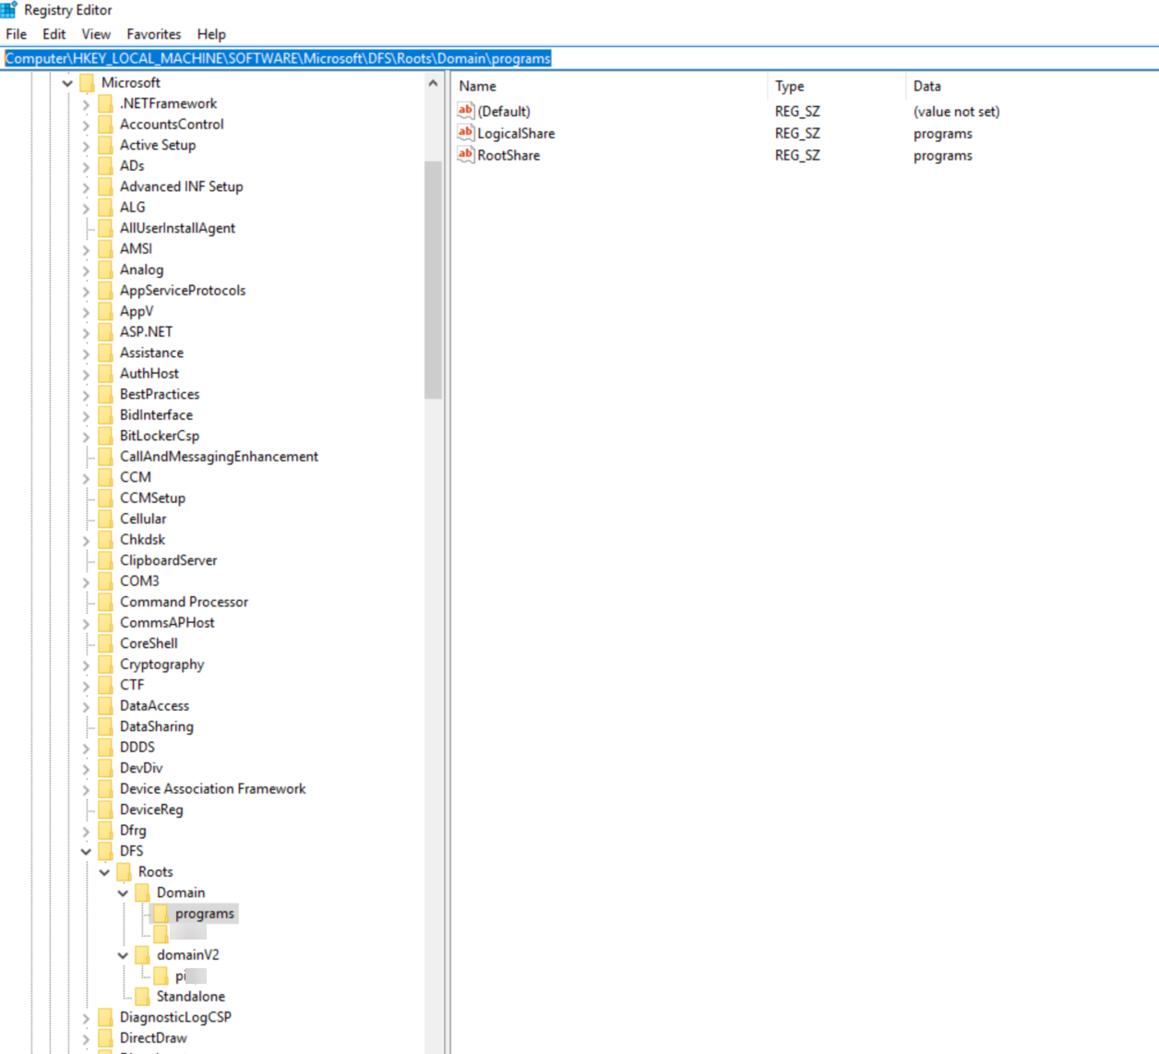The image size is (1159, 1054).
Task: Click the Registry Editor app icon
Action: click(9, 10)
